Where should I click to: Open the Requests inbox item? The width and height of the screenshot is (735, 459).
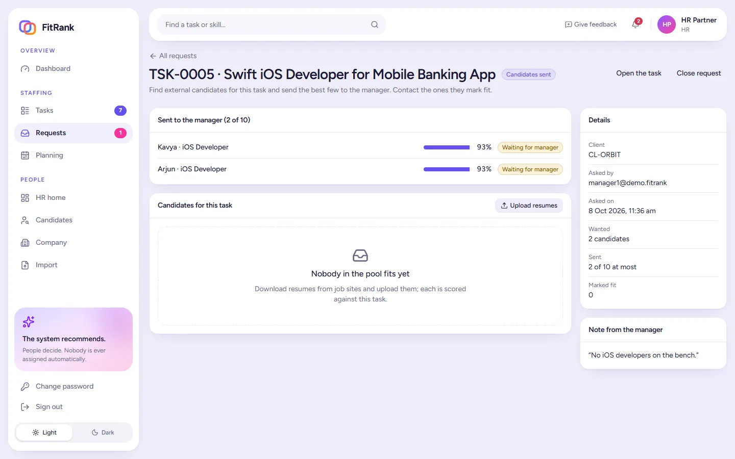(x=73, y=133)
